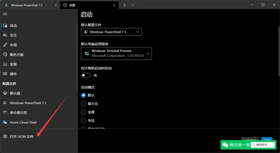The width and height of the screenshot is (280, 153).
Task: Click the 默认值 layers icon
Action: pyautogui.click(x=5, y=93)
